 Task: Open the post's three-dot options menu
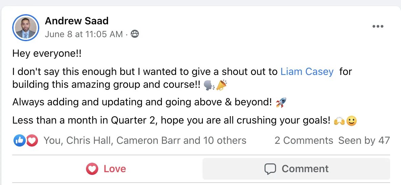point(378,27)
